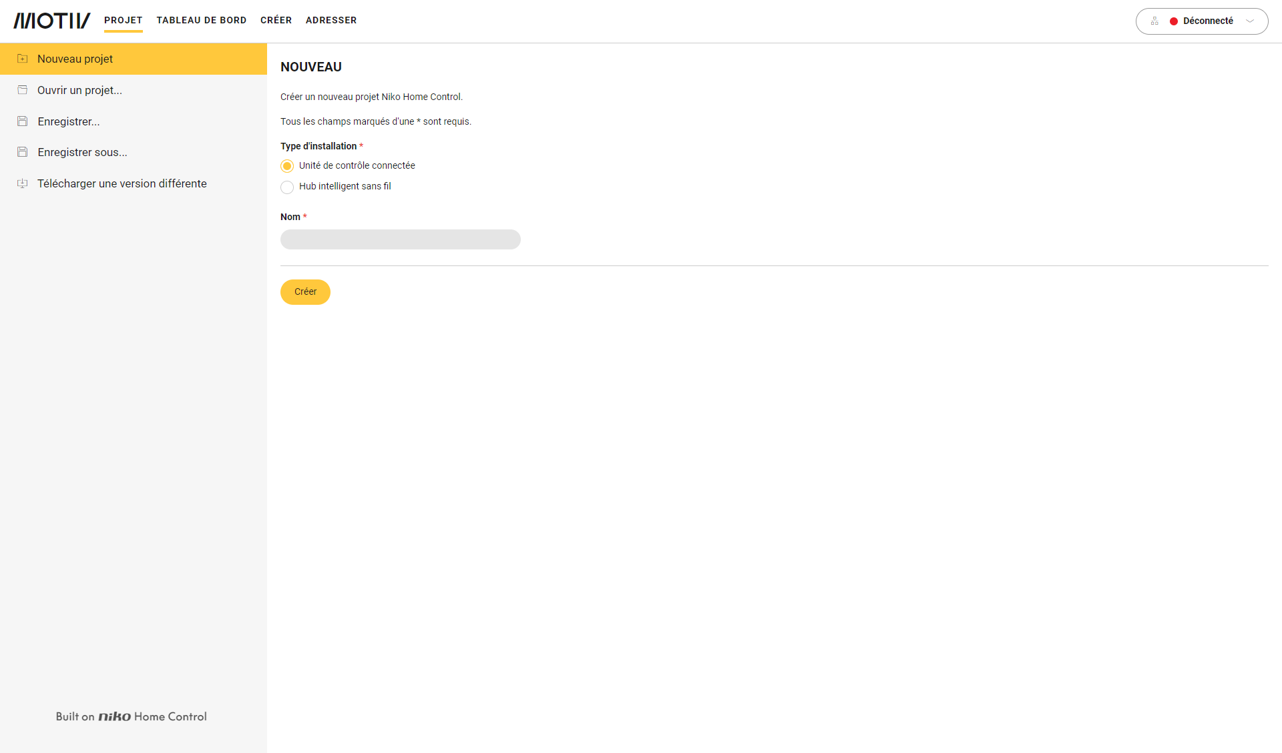Viewport: 1282px width, 753px height.
Task: Click the yellow Créer button
Action: click(x=305, y=292)
